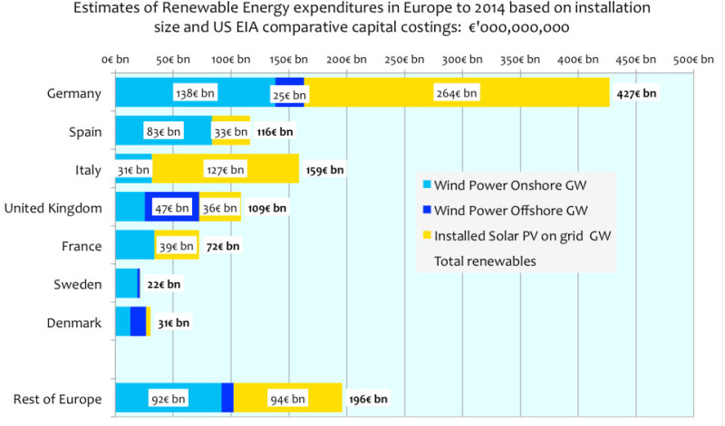This screenshot has width=725, height=426.
Task: Click Rest of Europe's 94€ bn solar label
Action: click(x=287, y=398)
